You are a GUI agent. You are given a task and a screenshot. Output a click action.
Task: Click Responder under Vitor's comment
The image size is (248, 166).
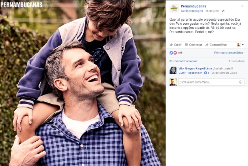tap(195, 73)
